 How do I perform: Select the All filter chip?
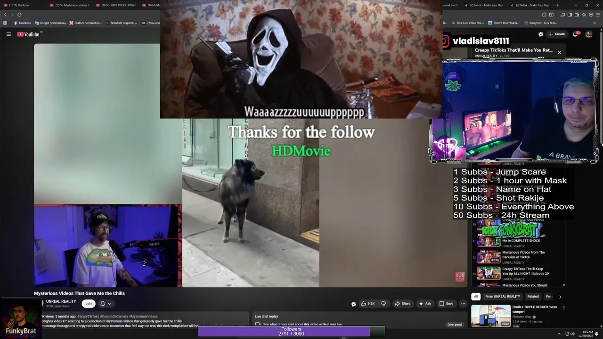[476, 297]
